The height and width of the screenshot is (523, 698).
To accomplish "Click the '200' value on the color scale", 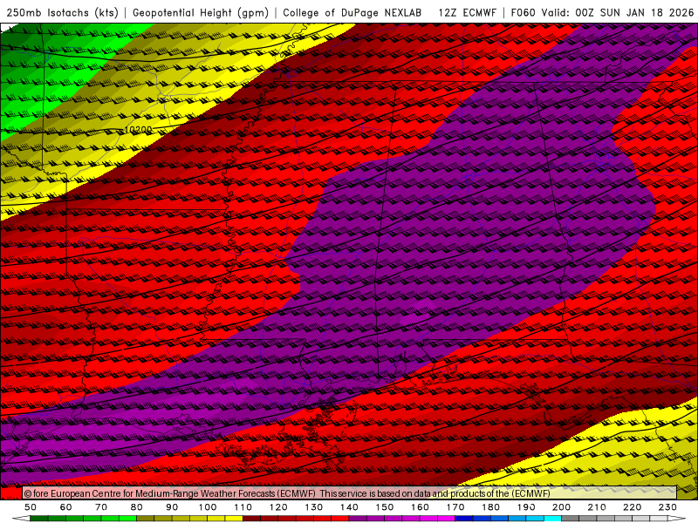I will (x=561, y=507).
